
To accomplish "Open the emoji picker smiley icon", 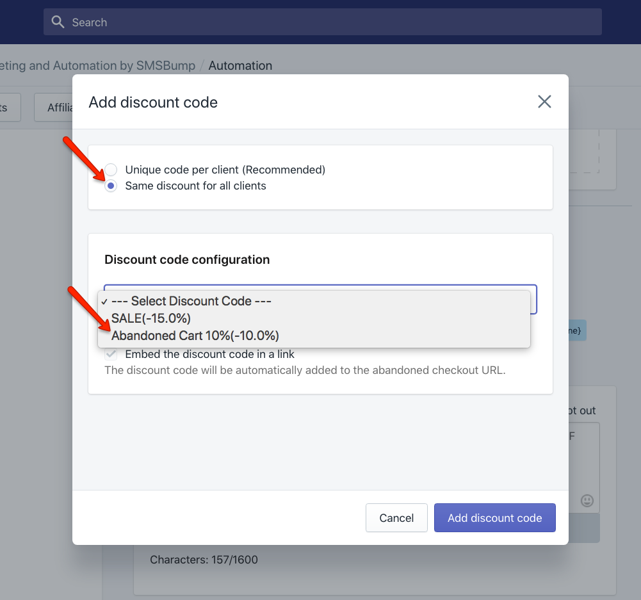I will coord(587,501).
